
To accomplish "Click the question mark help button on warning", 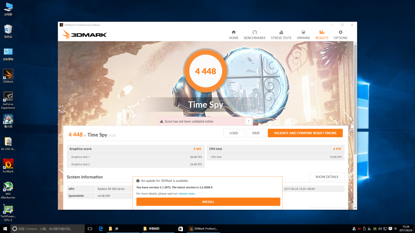I will tap(249, 121).
